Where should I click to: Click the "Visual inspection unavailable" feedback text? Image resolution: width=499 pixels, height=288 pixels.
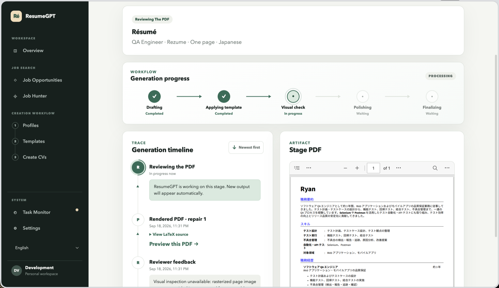point(205,282)
